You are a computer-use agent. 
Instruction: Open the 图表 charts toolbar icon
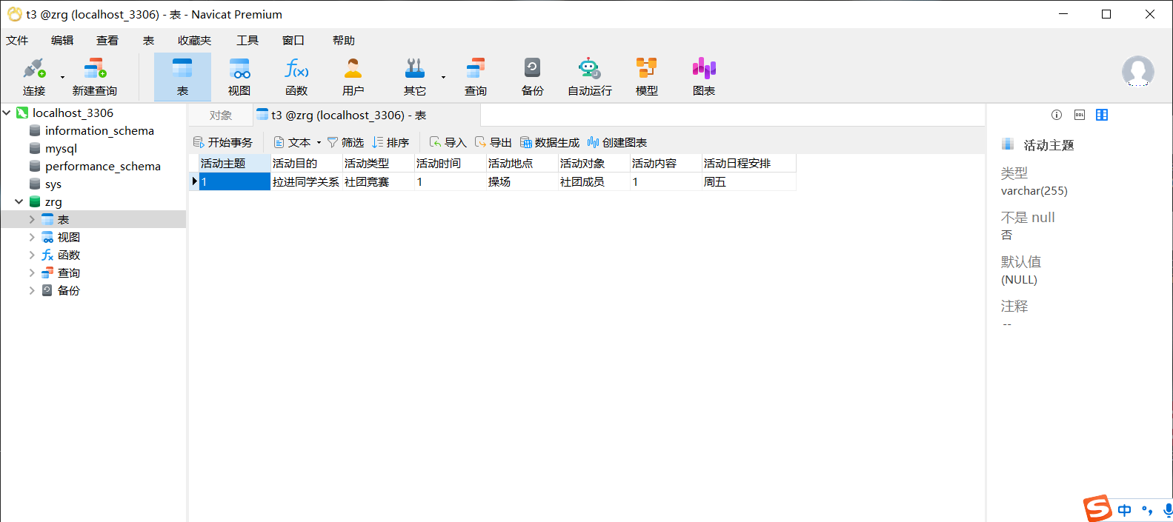click(x=704, y=77)
